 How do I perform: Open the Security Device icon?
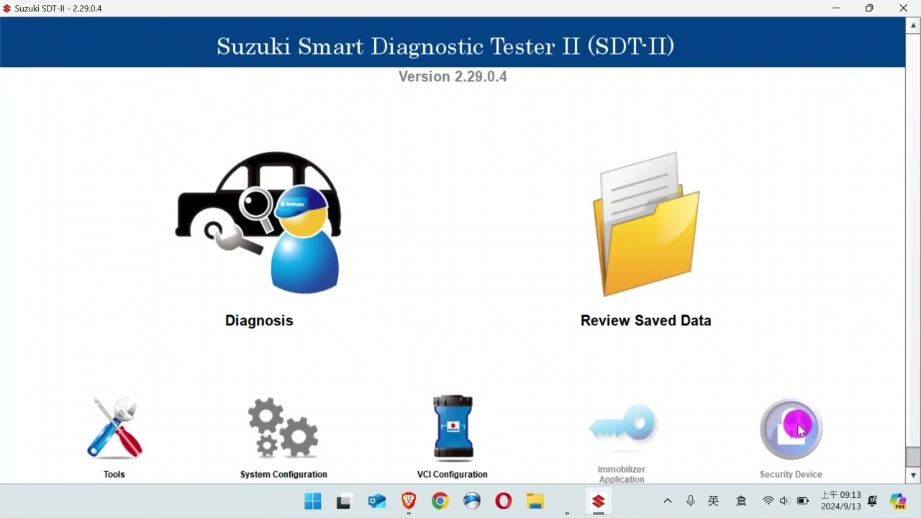point(791,430)
